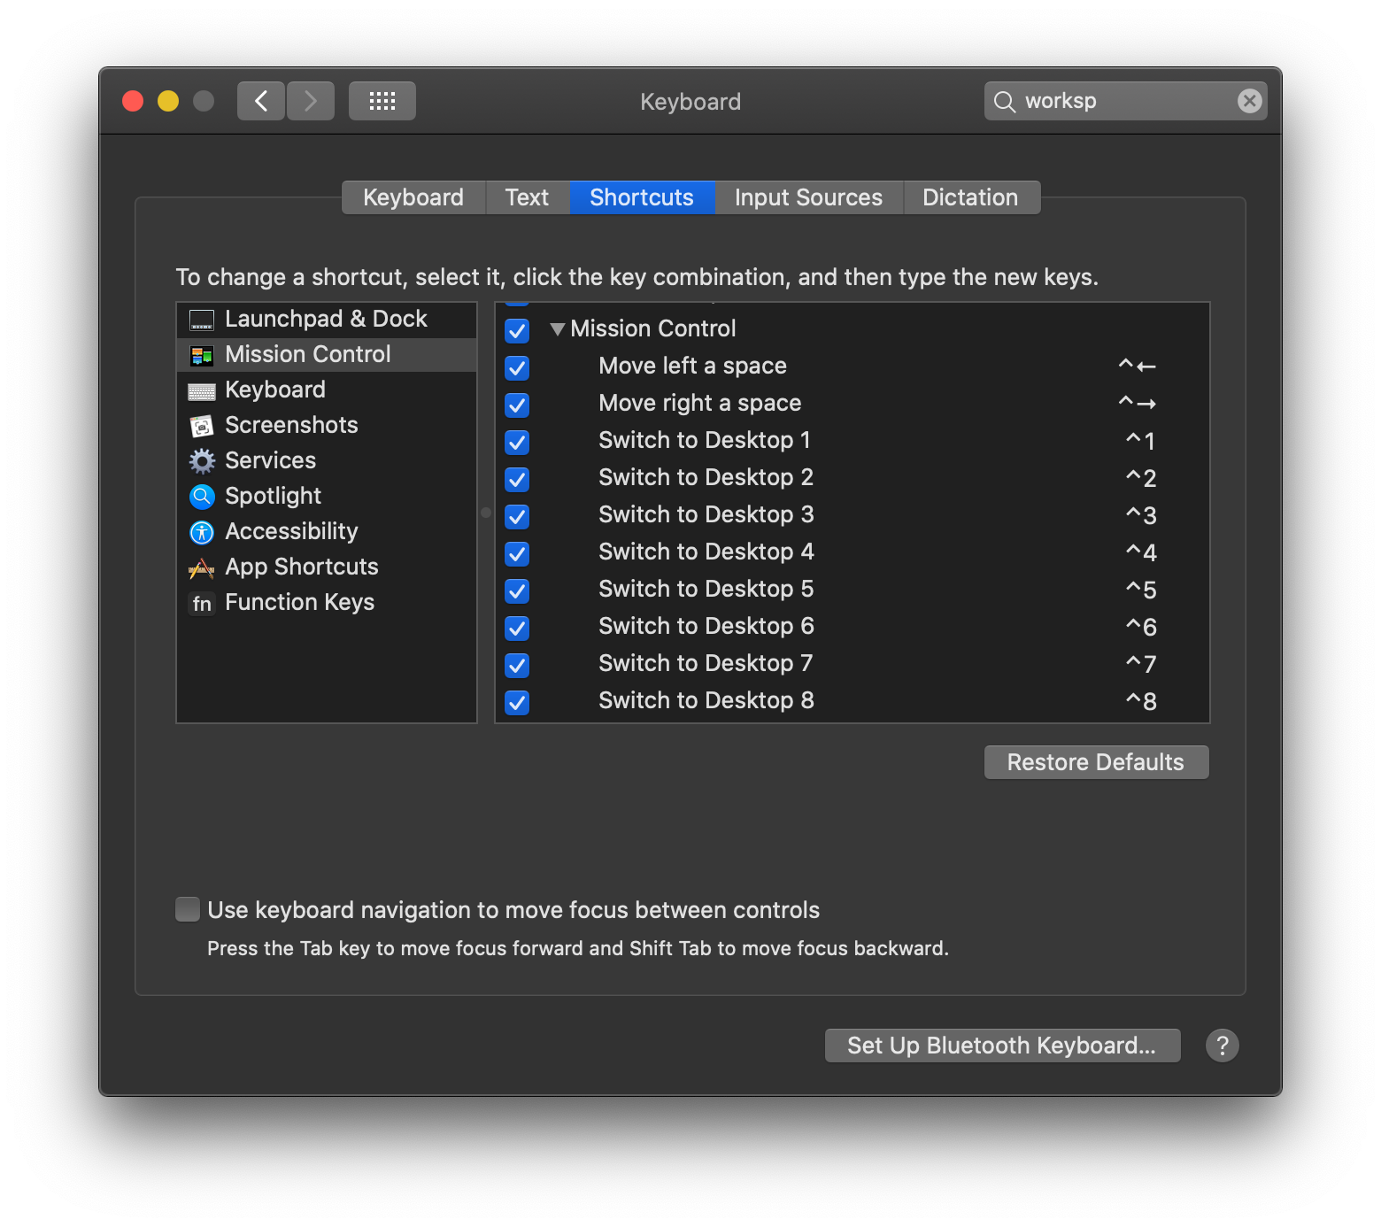This screenshot has height=1227, width=1381.
Task: Select the Shortcuts tab
Action: (x=642, y=197)
